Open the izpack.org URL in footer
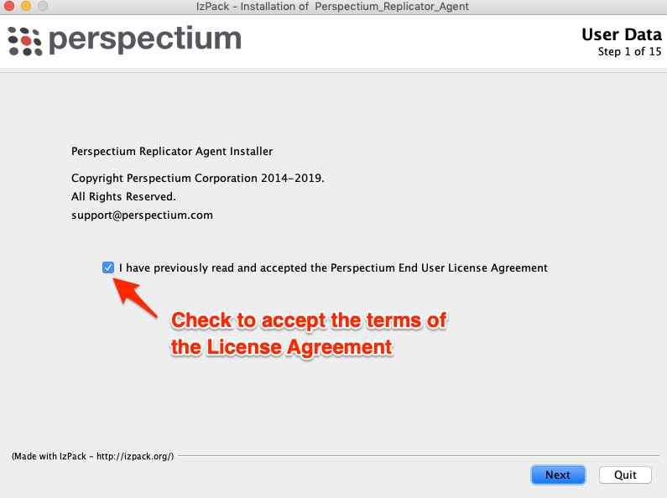 (x=134, y=456)
